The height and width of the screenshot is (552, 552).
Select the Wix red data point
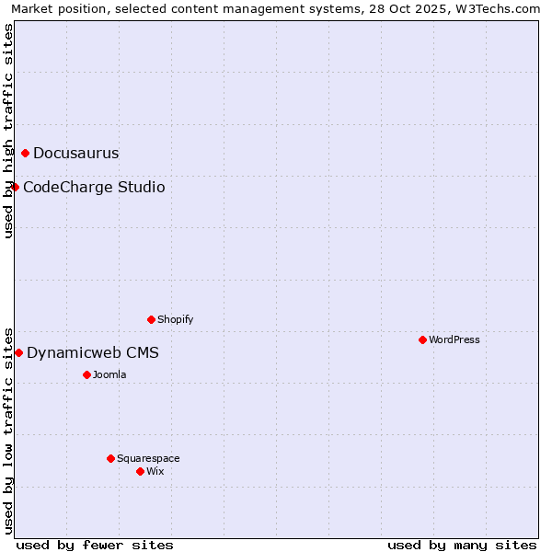(x=140, y=471)
